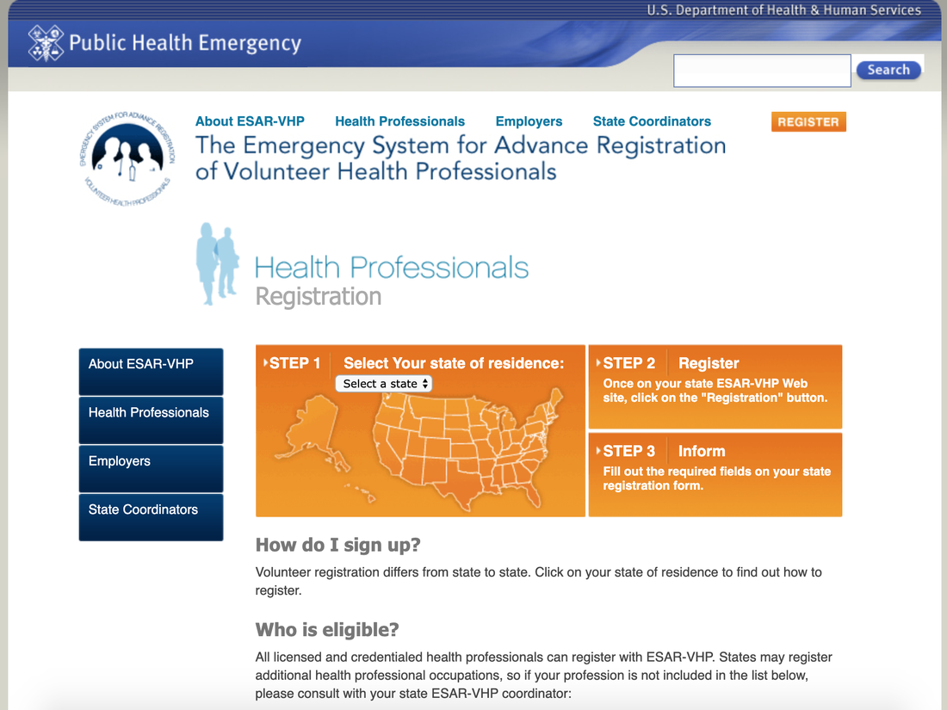Open About ESAR-VHP in top navigation
The height and width of the screenshot is (710, 947).
click(x=250, y=121)
